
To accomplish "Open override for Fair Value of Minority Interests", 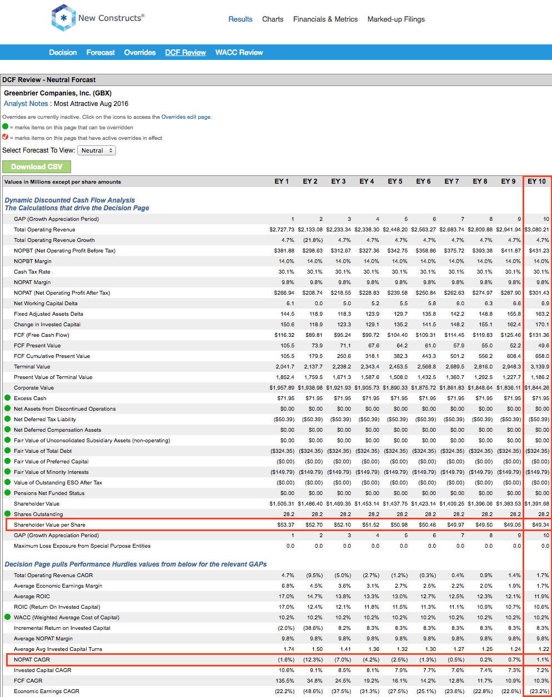I will click(8, 472).
